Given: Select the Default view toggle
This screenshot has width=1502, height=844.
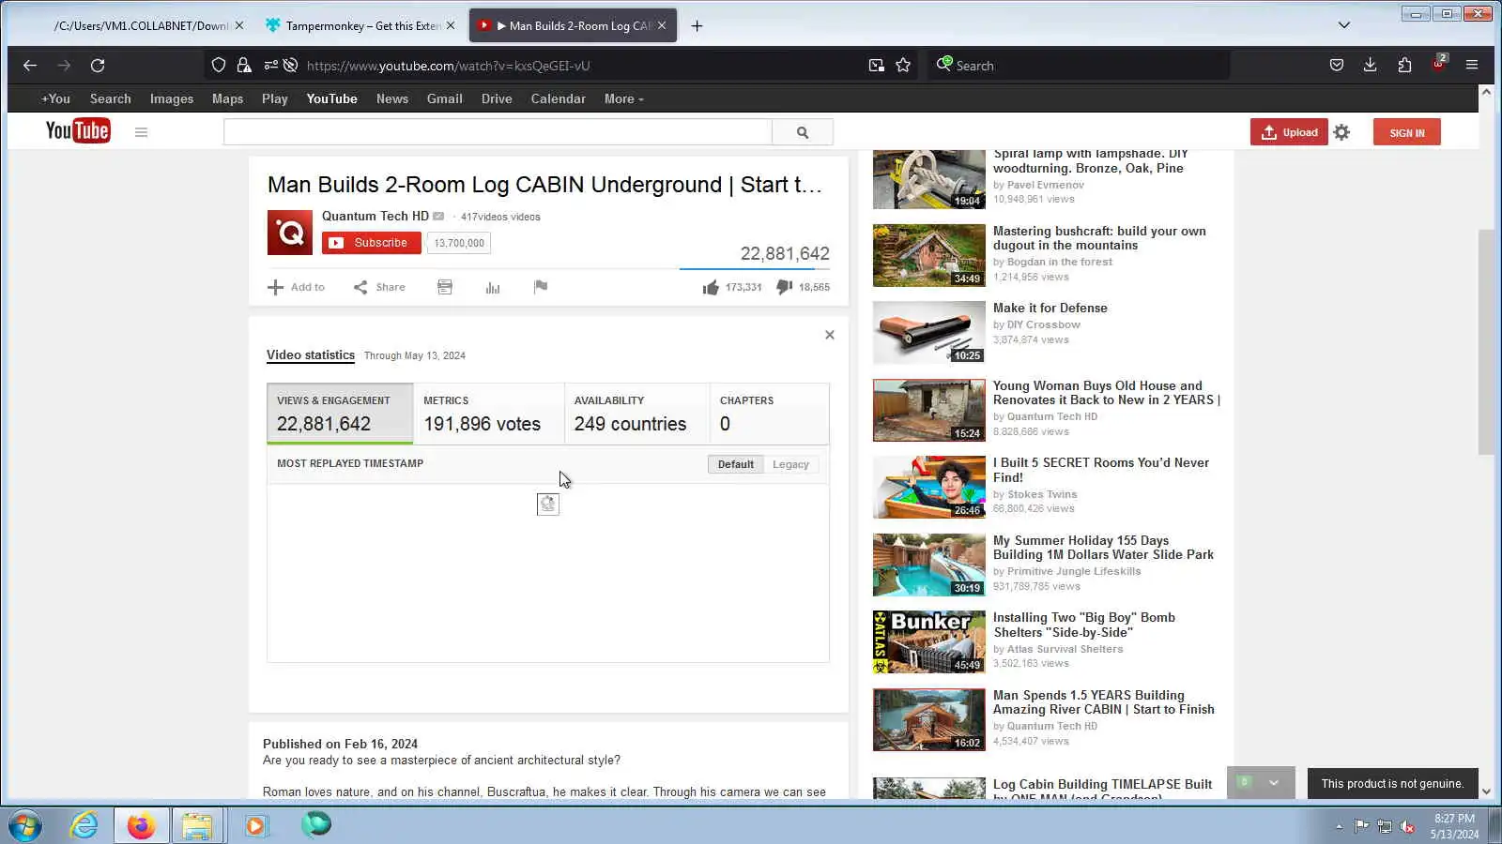Looking at the screenshot, I should 736,464.
